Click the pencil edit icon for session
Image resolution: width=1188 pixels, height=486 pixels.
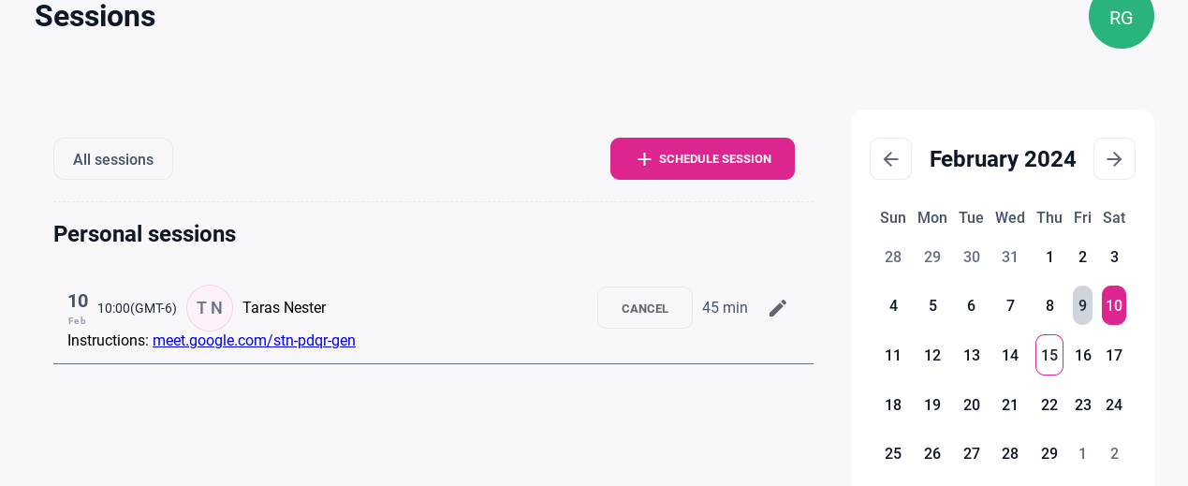tap(778, 308)
